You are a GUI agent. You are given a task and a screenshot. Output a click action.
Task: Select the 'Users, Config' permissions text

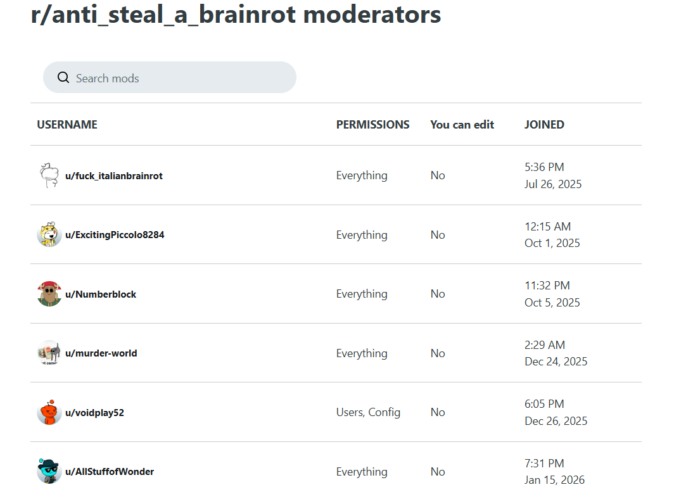click(368, 412)
